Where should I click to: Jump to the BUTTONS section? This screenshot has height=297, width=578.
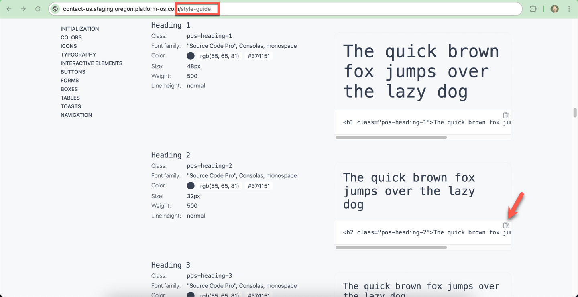tap(73, 71)
